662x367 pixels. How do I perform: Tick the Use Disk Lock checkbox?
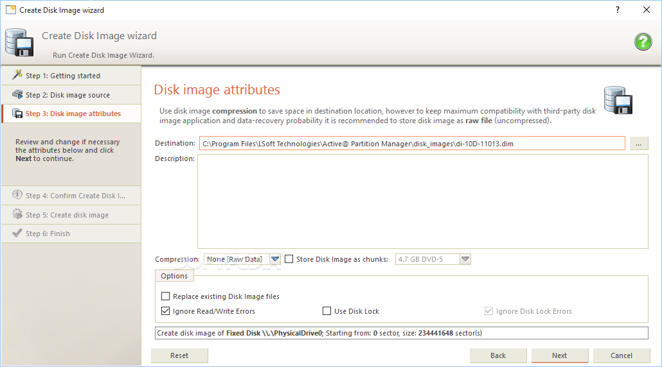coord(327,311)
